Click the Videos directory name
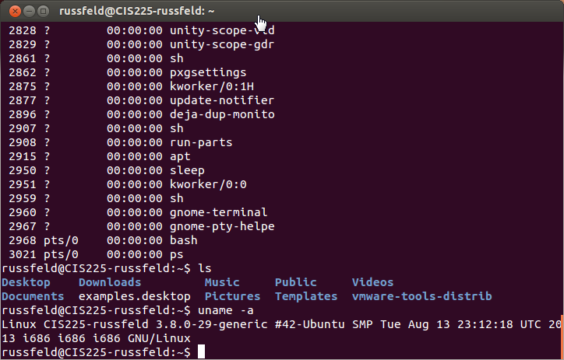 click(372, 282)
